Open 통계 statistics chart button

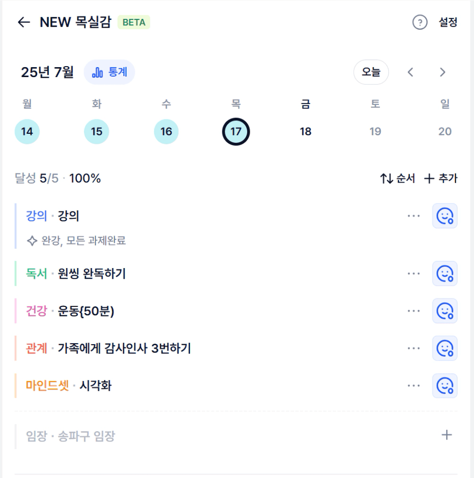coord(109,72)
